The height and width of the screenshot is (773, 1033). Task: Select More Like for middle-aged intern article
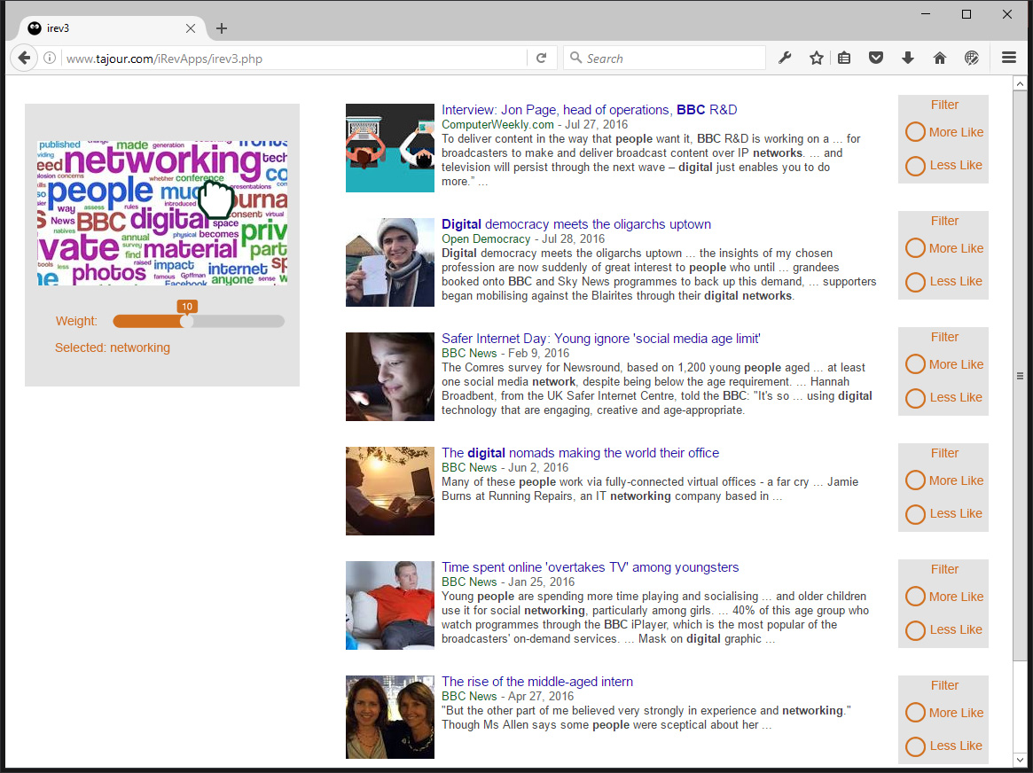915,713
